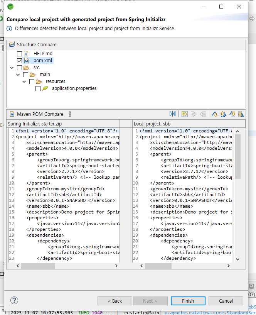
Task: Open Maven POM Compare view menu dots
Action: coord(70,114)
